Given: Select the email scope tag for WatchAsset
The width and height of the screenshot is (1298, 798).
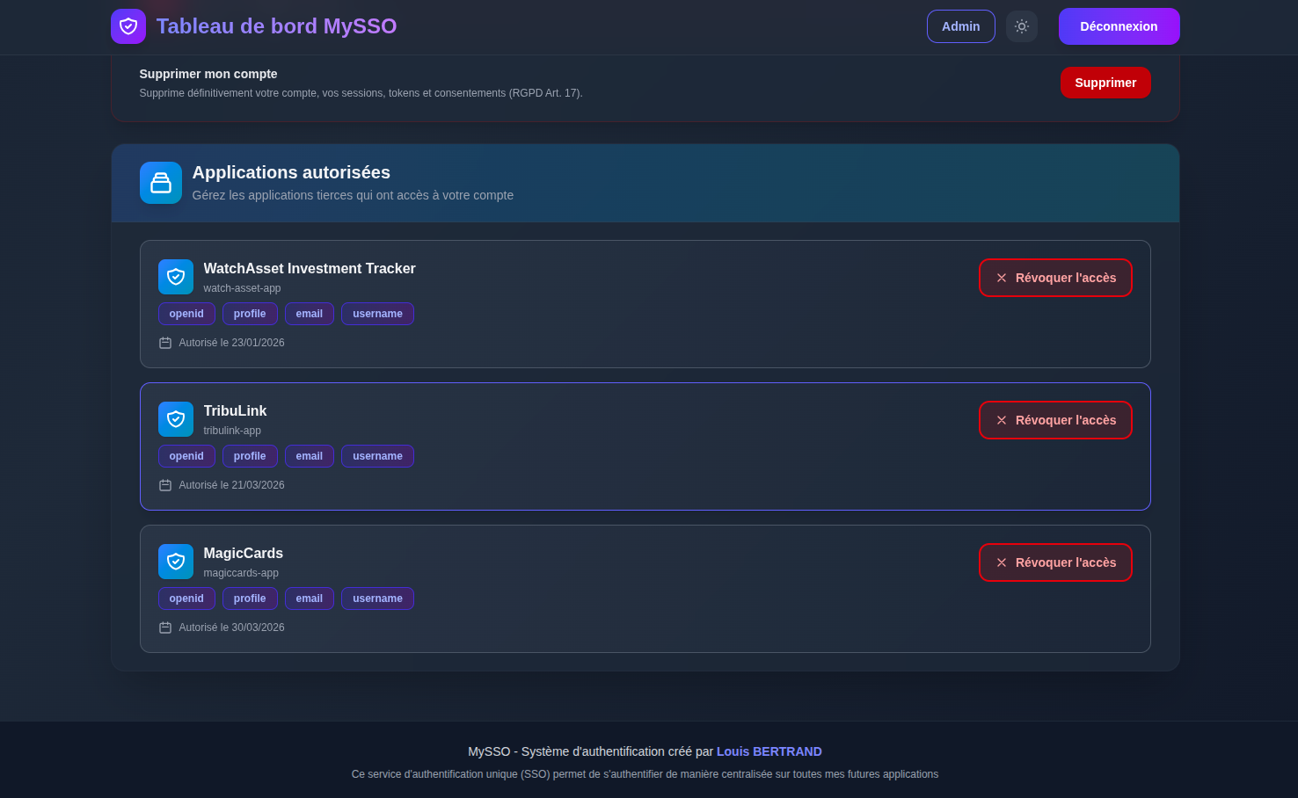Looking at the screenshot, I should tap(310, 314).
